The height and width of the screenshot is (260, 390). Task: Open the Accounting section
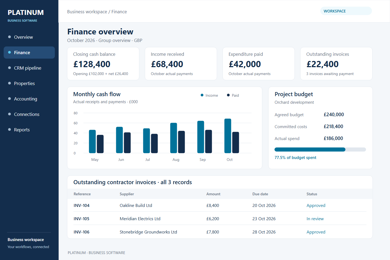(x=29, y=99)
